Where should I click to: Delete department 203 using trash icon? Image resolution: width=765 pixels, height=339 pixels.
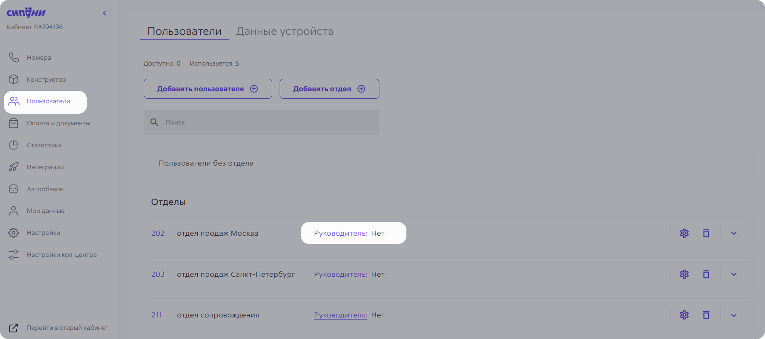point(706,274)
